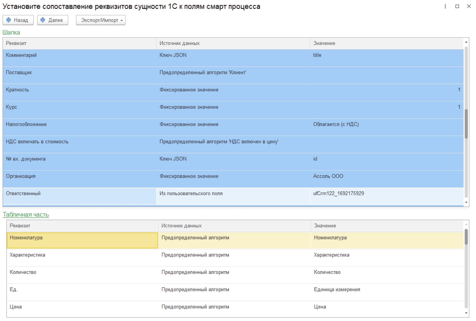Select the № вх. документа cell
This screenshot has width=476, height=321.
[x=80, y=162]
